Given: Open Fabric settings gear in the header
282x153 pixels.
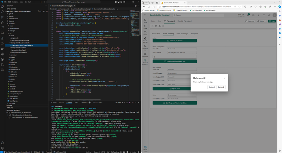Looking at the screenshot, I should pos(253,15).
